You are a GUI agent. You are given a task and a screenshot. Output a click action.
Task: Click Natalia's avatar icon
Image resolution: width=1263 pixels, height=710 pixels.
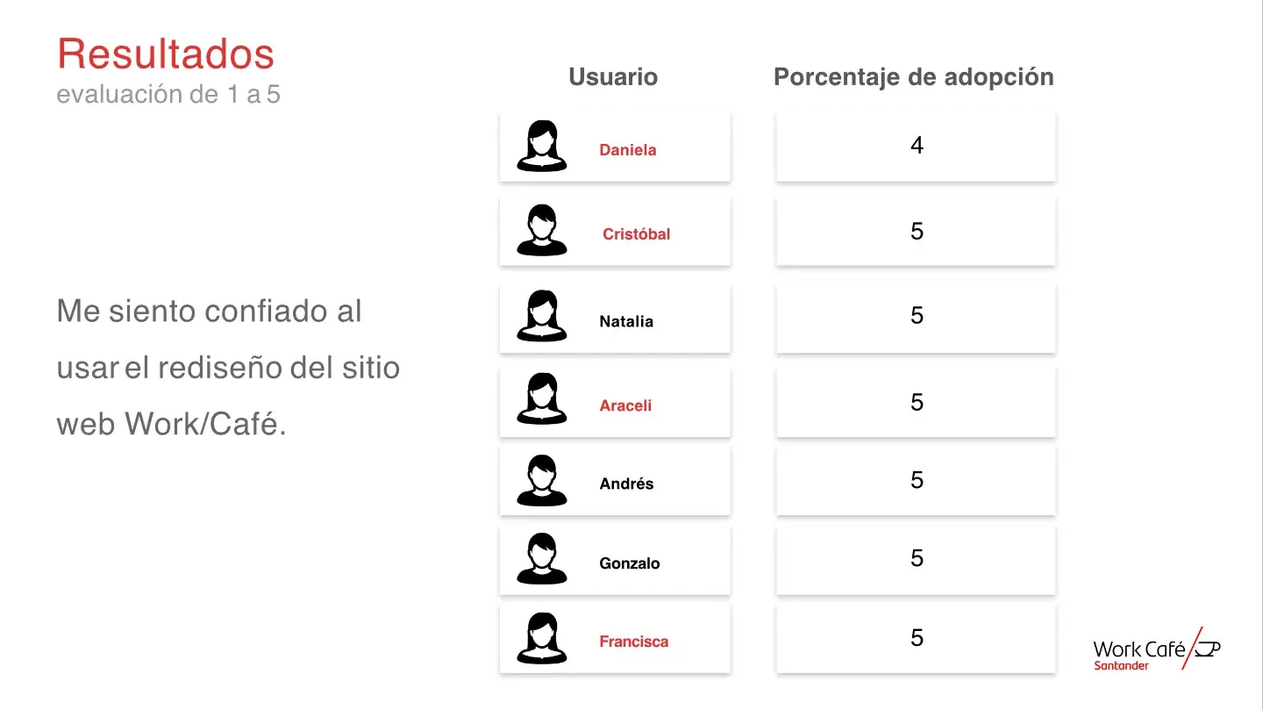(x=541, y=316)
